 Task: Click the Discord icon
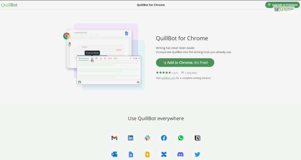click(x=180, y=155)
